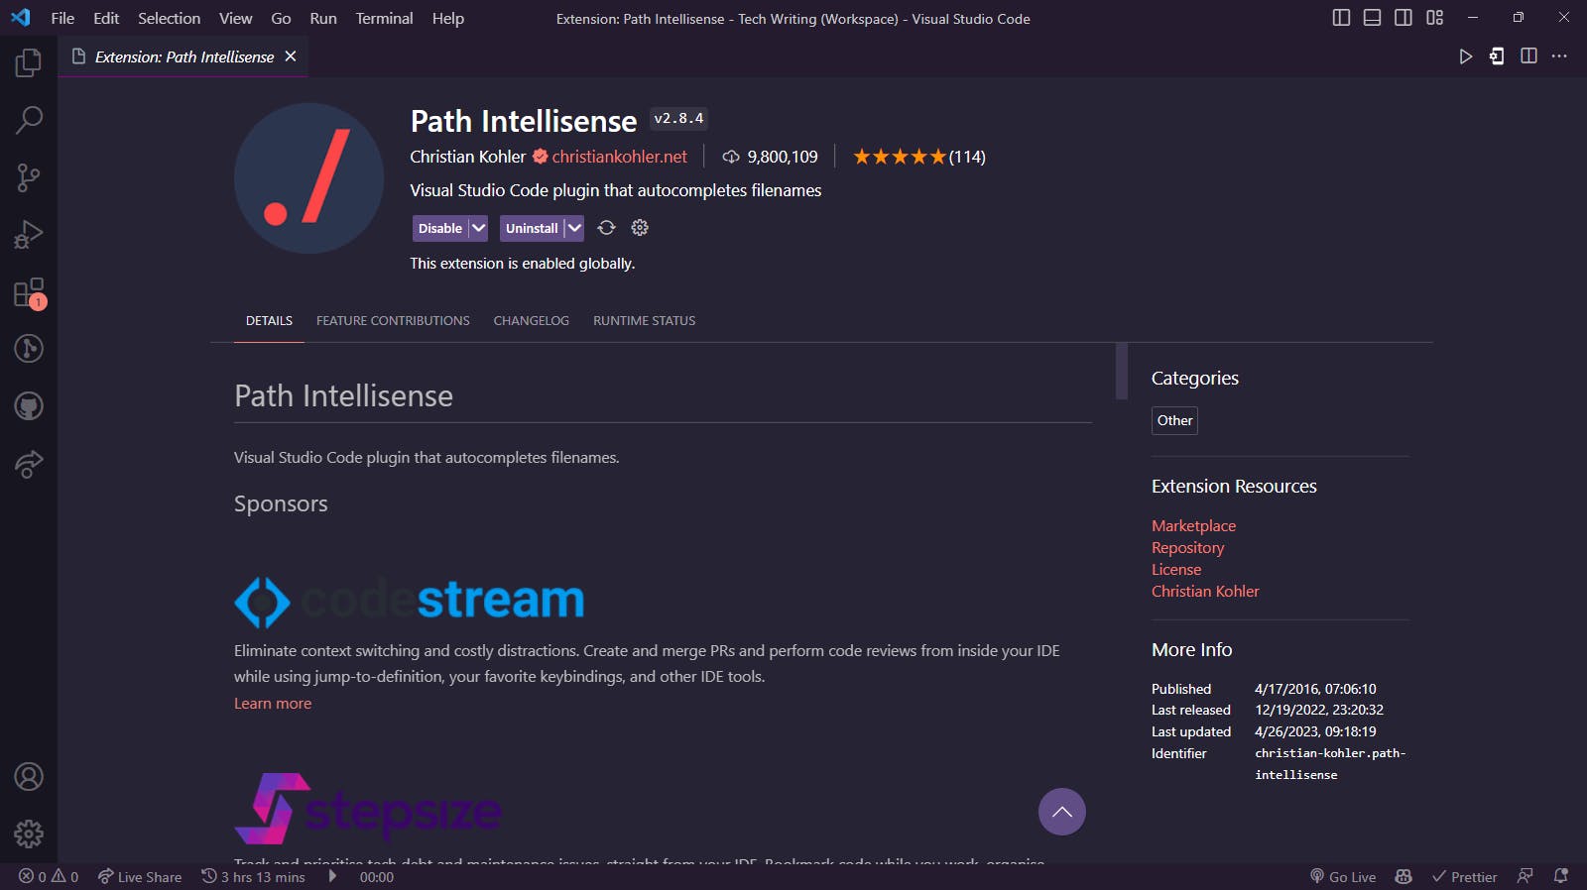Open the Run and Debug view
The width and height of the screenshot is (1587, 890).
[x=29, y=235]
